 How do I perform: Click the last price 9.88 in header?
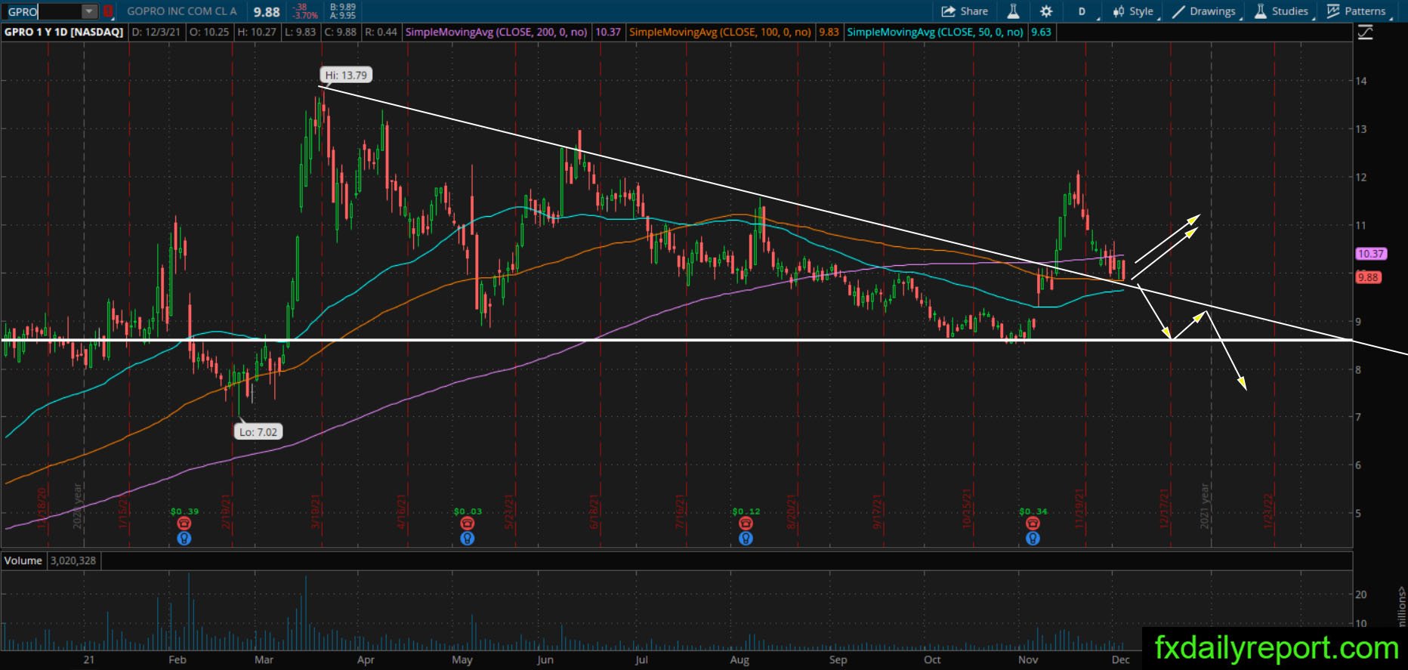(267, 12)
